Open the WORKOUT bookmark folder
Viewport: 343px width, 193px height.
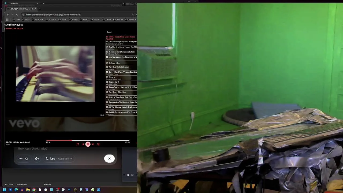coord(37,20)
